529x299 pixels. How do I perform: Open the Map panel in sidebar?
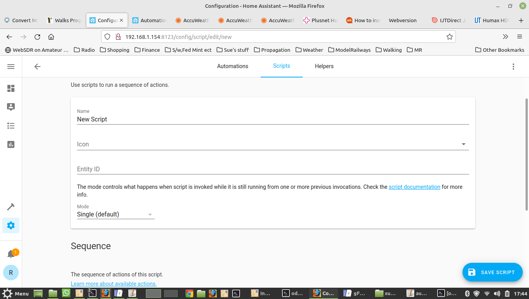click(11, 107)
